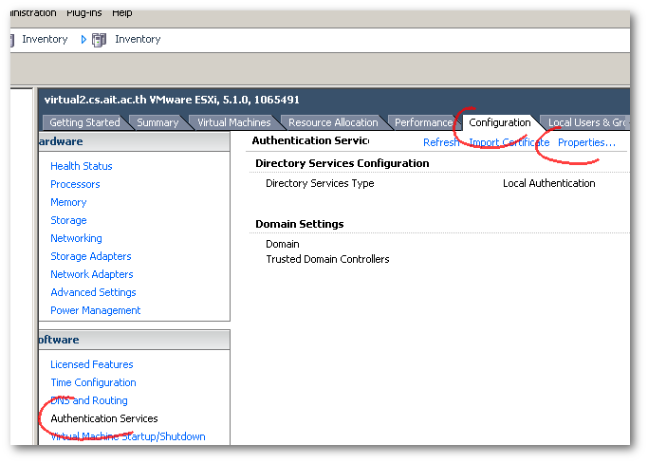
Task: Open Health Status in Hardware list
Action: [82, 166]
